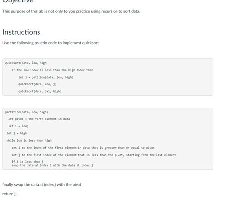The height and width of the screenshot is (197, 234).
Task: Click the 'let j = patition(data, low, high)' line
Action: tap(45, 77)
